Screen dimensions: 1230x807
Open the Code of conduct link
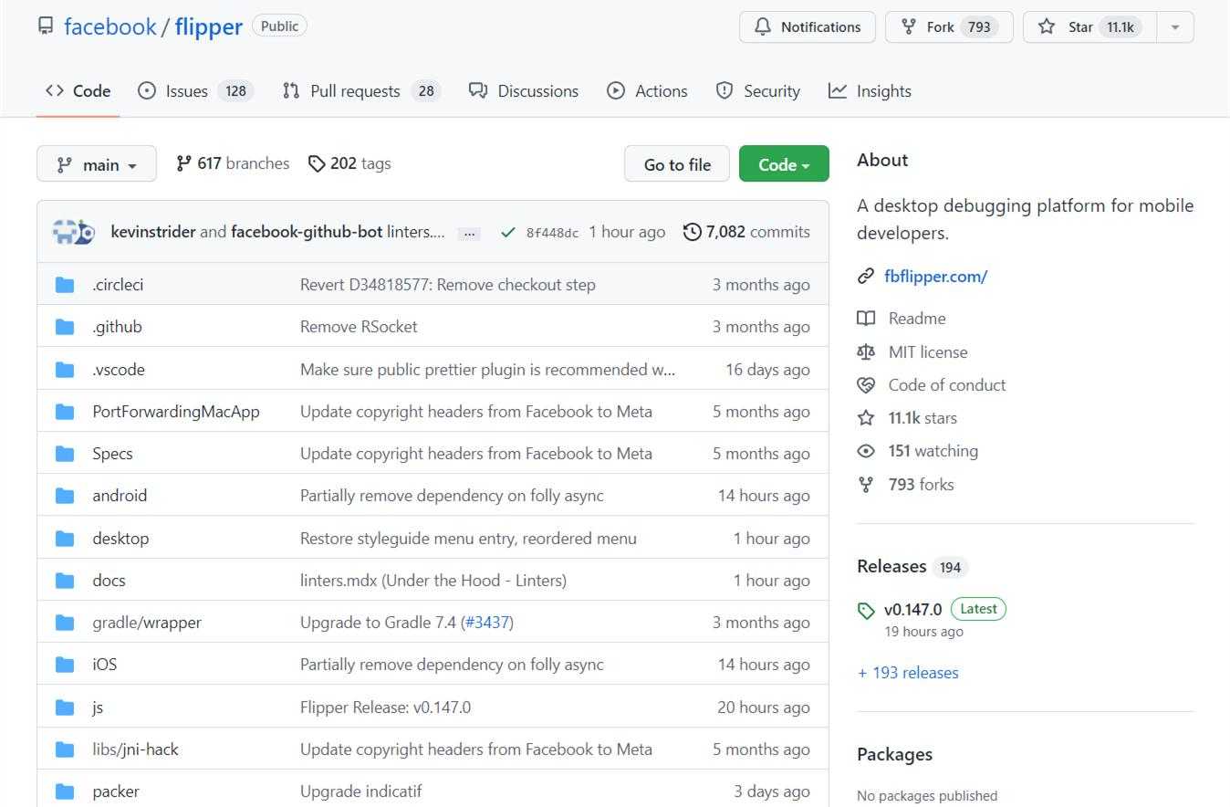947,385
